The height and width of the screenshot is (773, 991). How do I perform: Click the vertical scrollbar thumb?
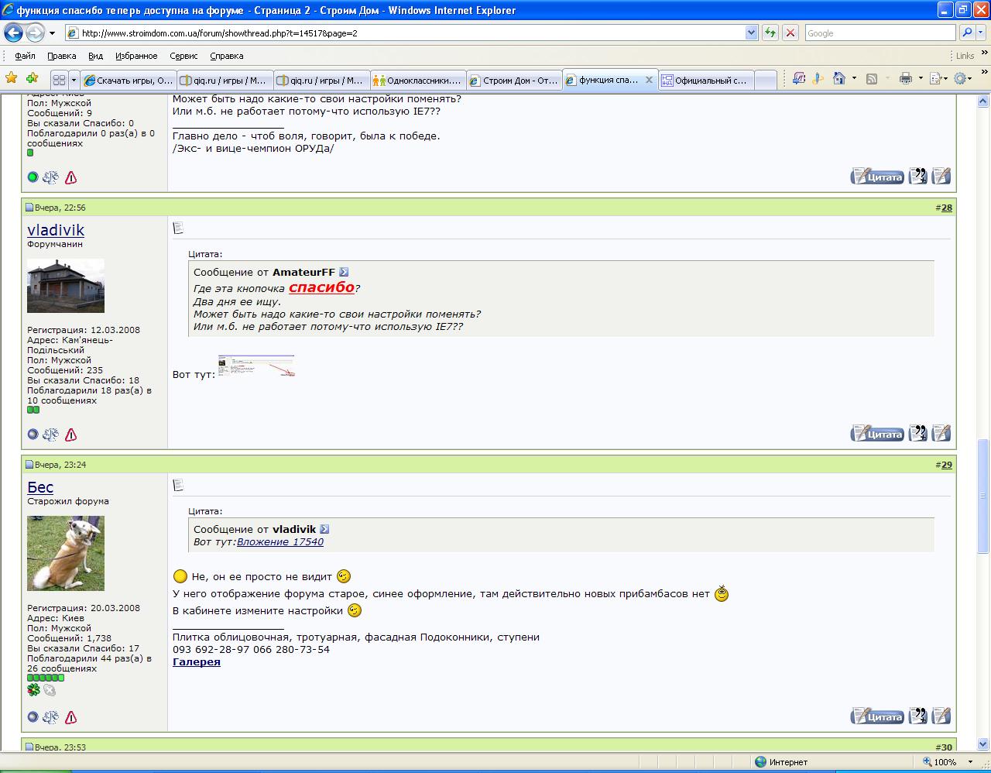click(983, 496)
